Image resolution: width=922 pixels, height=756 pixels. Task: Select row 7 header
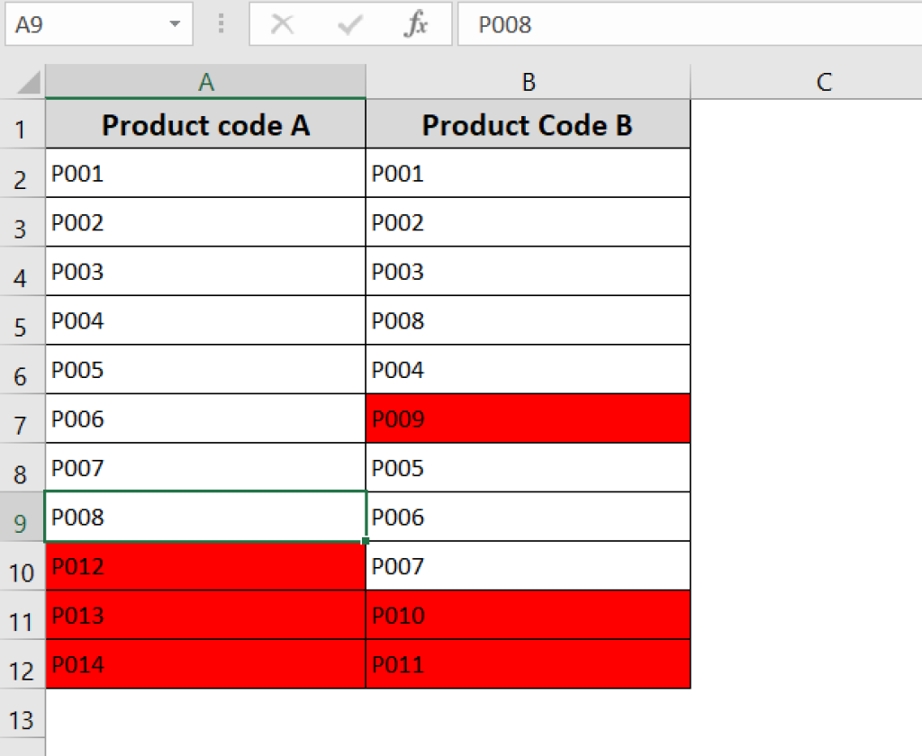pos(23,418)
